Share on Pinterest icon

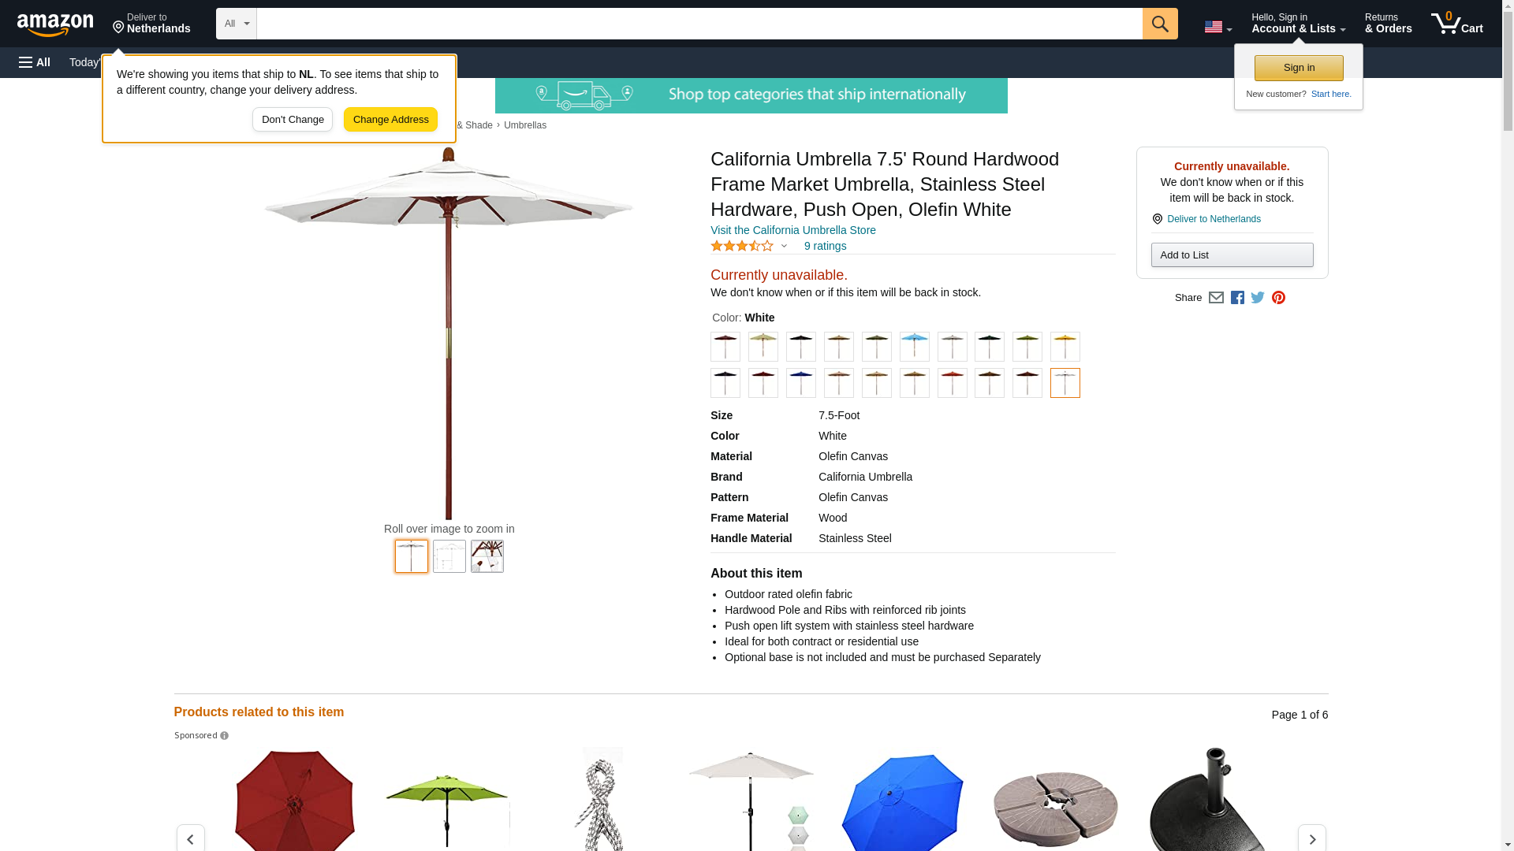(x=1278, y=298)
